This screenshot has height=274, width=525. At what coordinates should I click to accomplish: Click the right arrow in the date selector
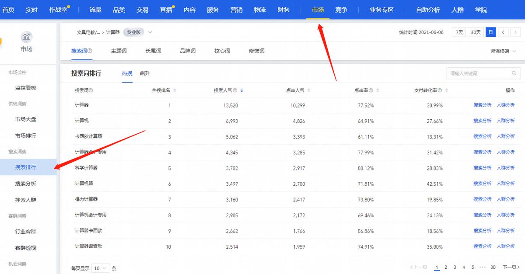point(516,32)
